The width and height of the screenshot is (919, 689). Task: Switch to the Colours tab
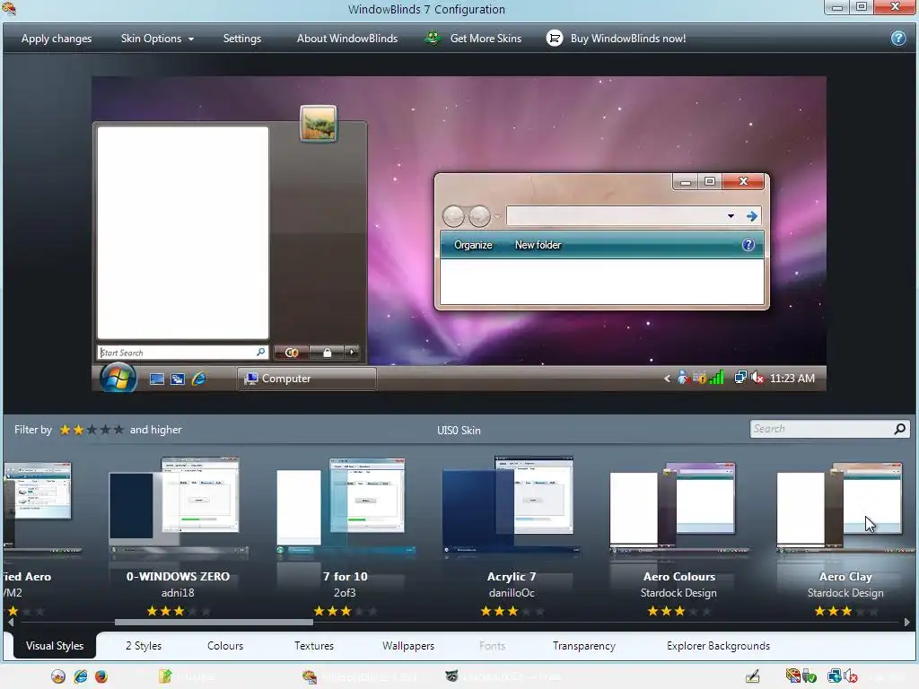(225, 646)
